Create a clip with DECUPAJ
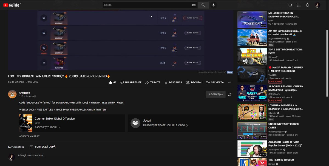Screen dimensions: 329x166 coord(194,82)
